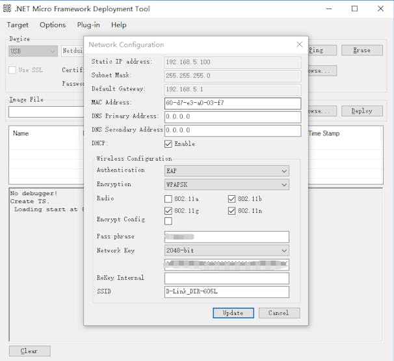Click the 'Create TS.' output line
The height and width of the screenshot is (361, 394).
click(x=30, y=202)
